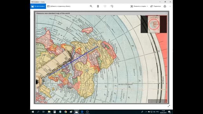203x114 pixels.
Task: Switch input language РУС indicator
Action: click(158, 112)
